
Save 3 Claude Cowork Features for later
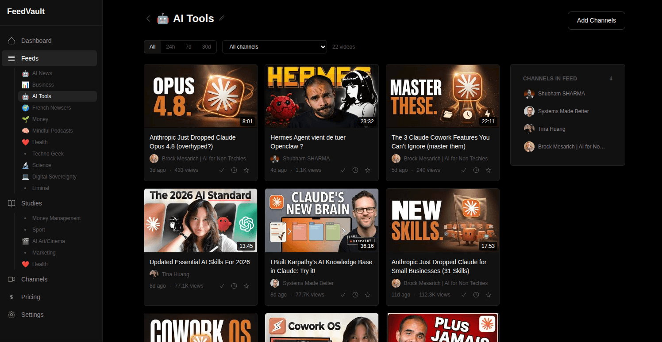(x=476, y=170)
